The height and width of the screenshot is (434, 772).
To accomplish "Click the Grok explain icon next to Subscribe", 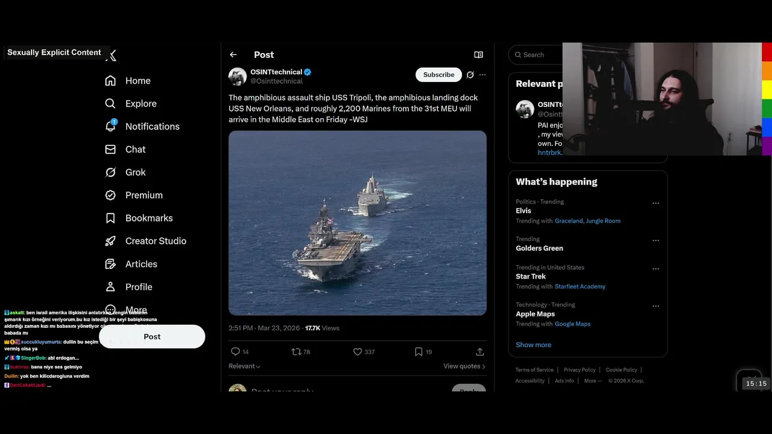I will coord(470,75).
